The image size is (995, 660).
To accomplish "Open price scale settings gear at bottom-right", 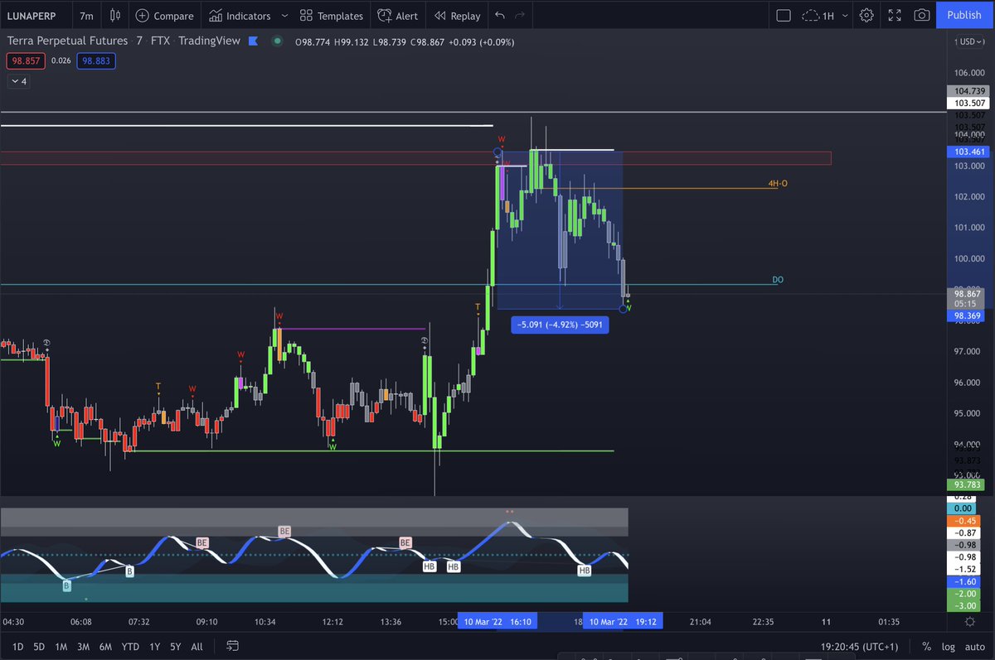I will click(x=970, y=621).
